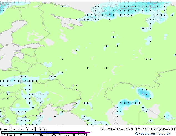The width and height of the screenshot is (176, 136).
Task: Pick the 20–25 mm dark blue swatch
Action: coord(49,132)
